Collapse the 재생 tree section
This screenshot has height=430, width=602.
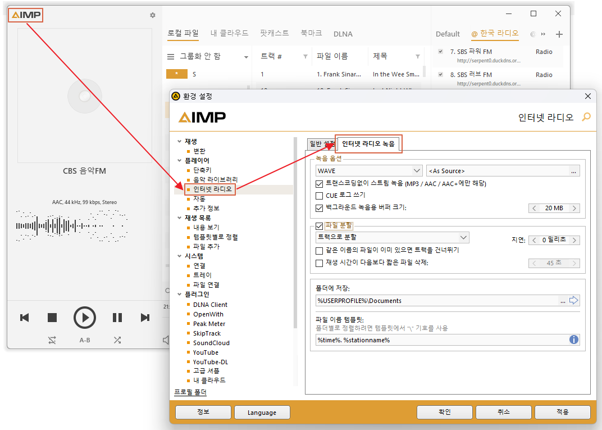click(x=179, y=142)
